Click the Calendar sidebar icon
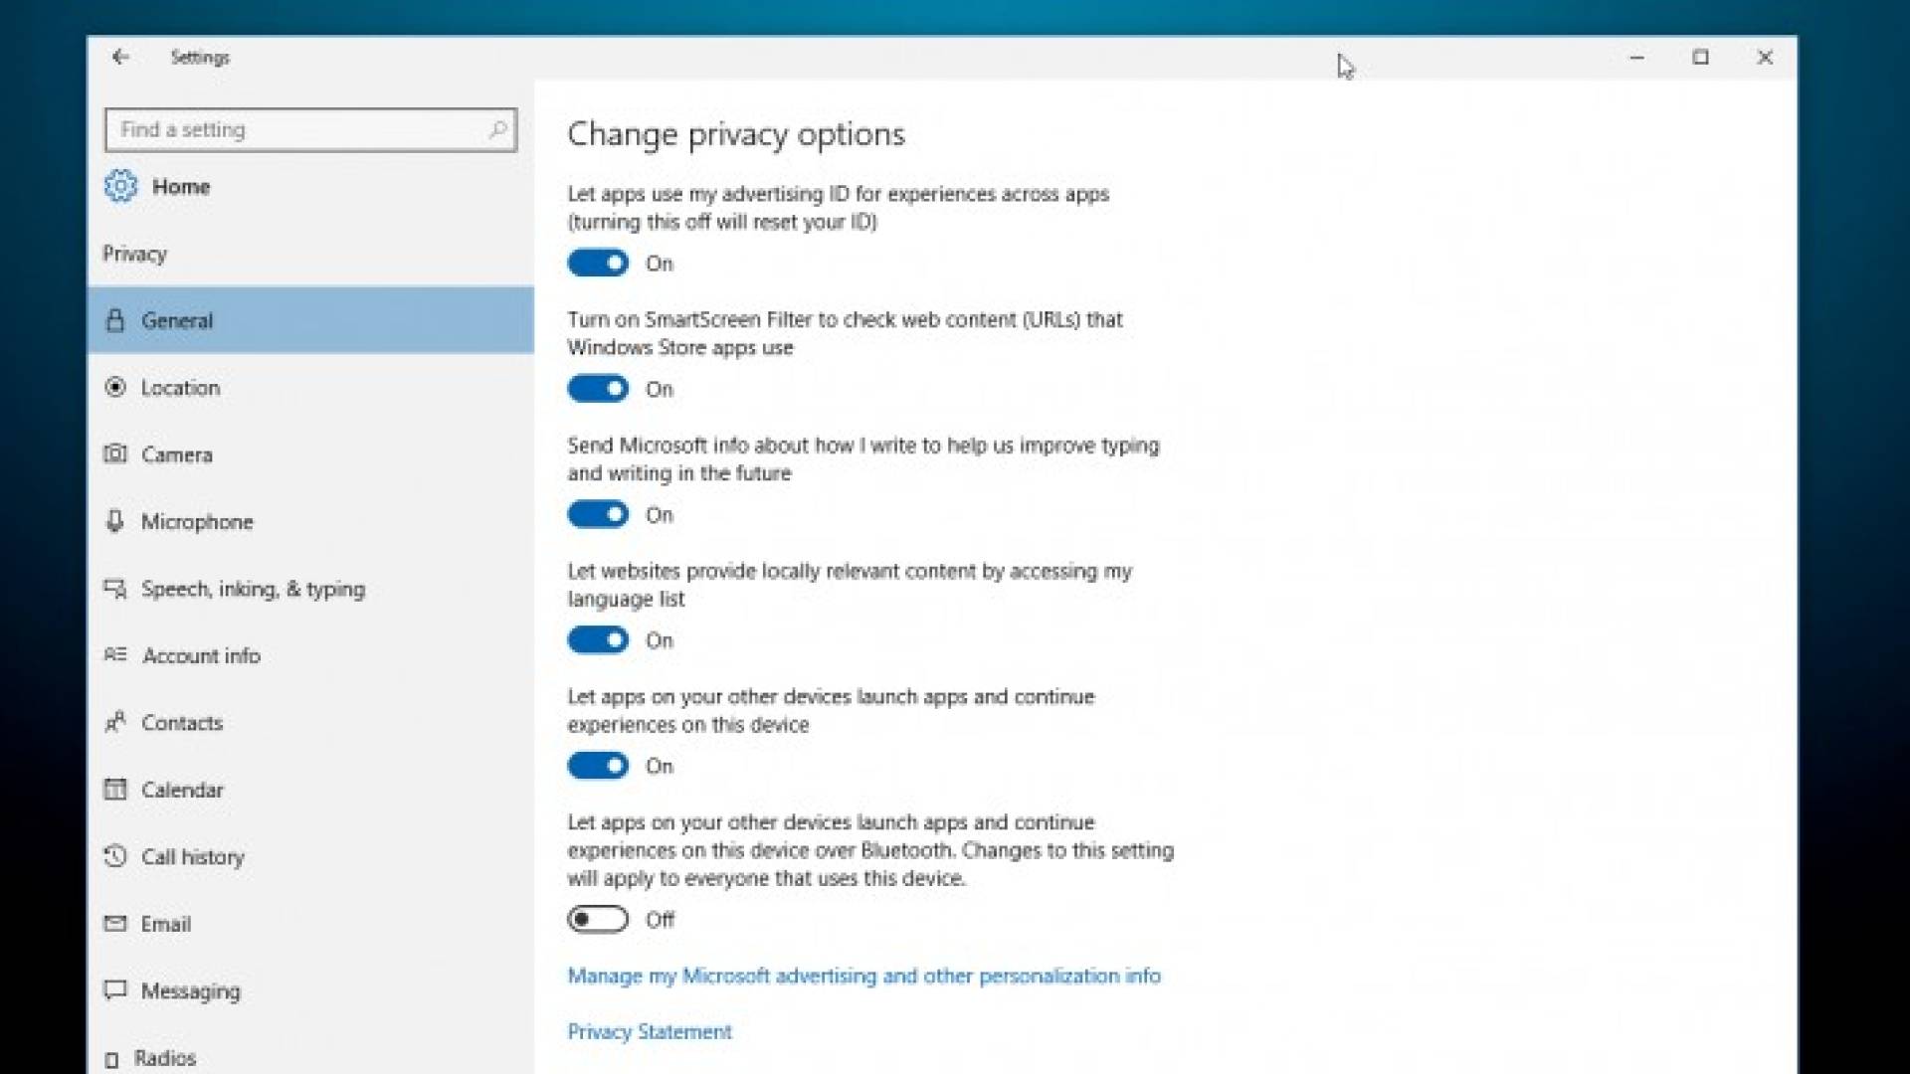 pos(115,790)
